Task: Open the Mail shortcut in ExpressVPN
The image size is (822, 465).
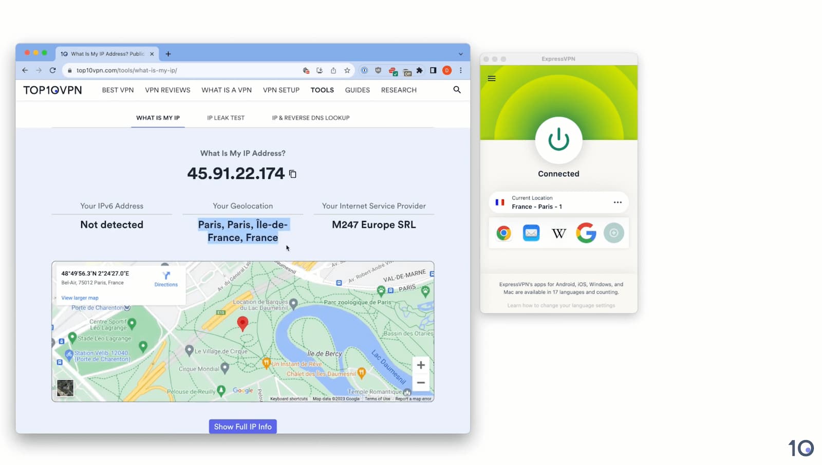Action: pyautogui.click(x=531, y=233)
